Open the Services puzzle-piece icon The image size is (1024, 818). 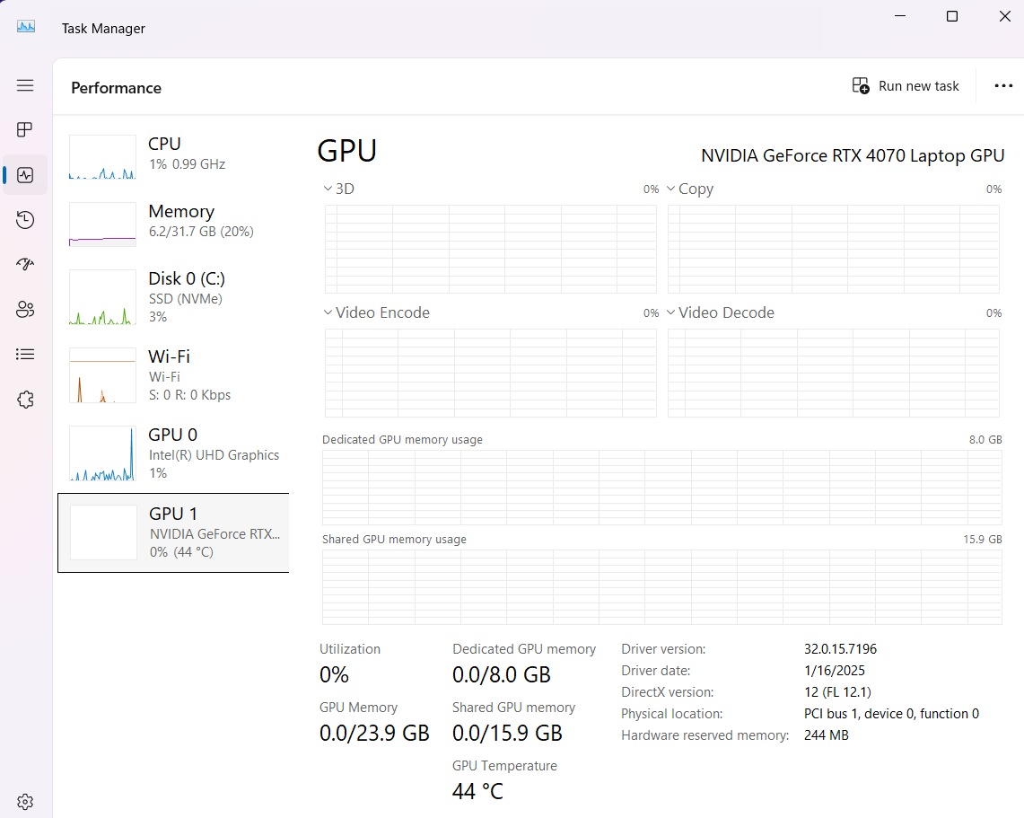coord(25,400)
